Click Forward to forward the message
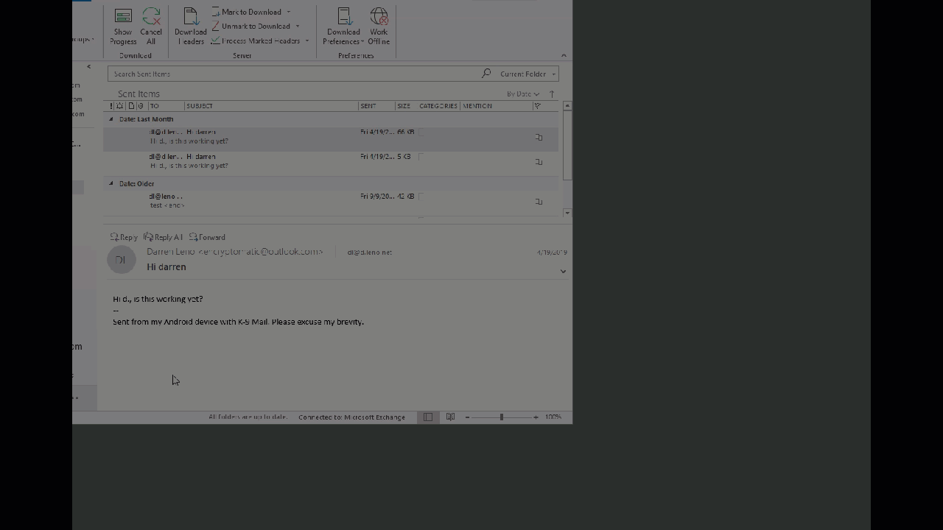The image size is (943, 530). click(208, 237)
